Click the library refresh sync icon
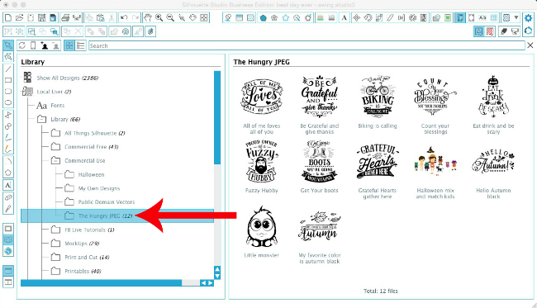Screen dimensions: 537x308 pyautogui.click(x=22, y=45)
